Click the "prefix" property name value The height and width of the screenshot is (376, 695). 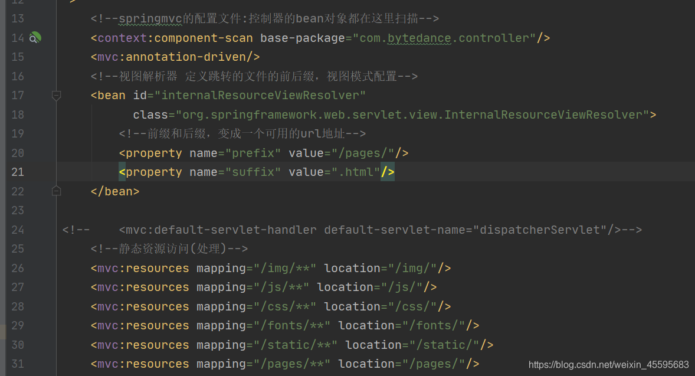coord(253,153)
